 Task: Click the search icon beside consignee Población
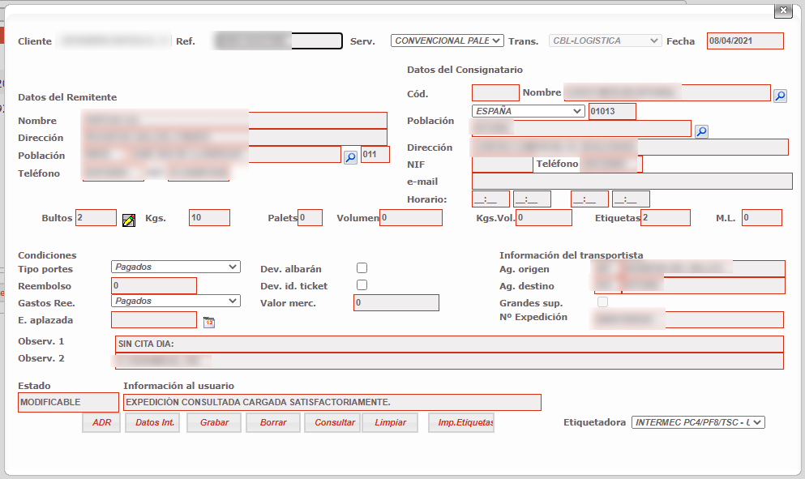(701, 131)
